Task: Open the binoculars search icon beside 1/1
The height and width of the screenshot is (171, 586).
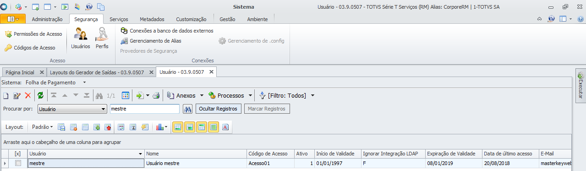Action: point(99,96)
